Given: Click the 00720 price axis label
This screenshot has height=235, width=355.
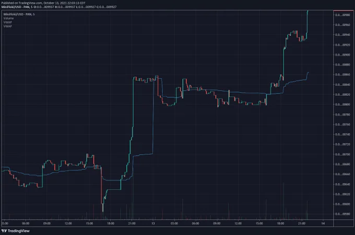Looking at the screenshot, I should tap(343, 144).
